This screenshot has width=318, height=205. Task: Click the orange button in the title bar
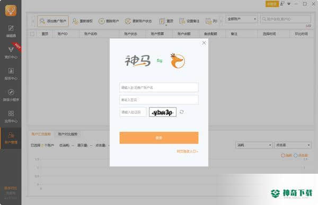coord(272,4)
